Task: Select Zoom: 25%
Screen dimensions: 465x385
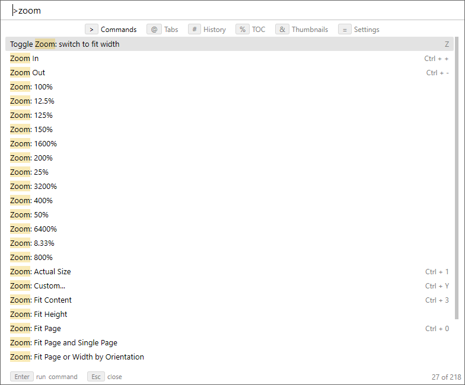Action: (x=230, y=172)
